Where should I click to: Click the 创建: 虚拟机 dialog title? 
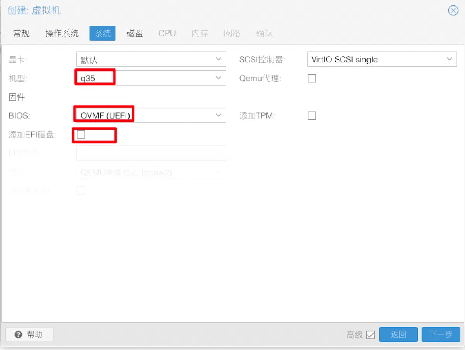click(34, 10)
